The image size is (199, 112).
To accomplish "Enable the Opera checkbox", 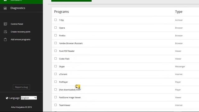I will point(56,28).
